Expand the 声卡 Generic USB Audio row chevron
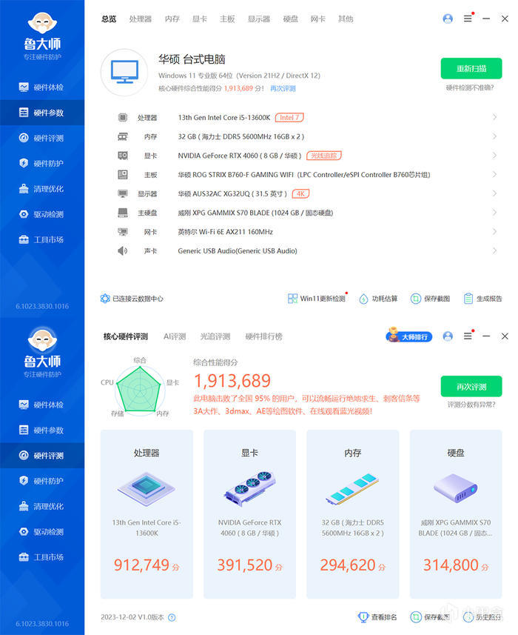518x635 pixels. point(494,250)
